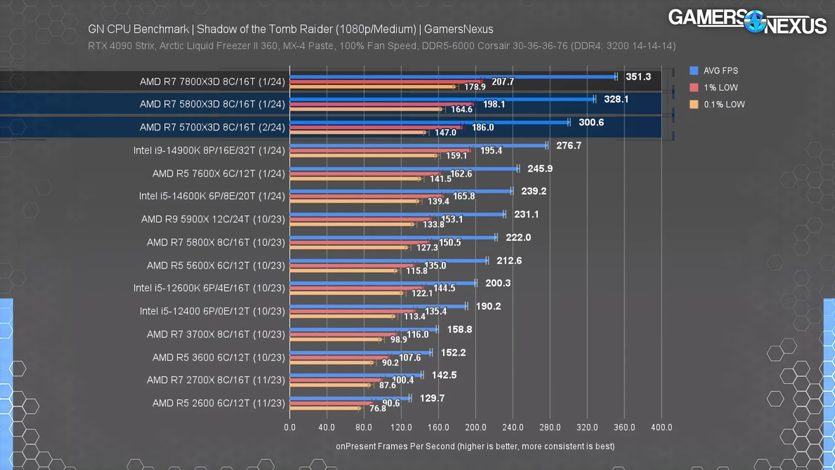Viewport: 835px width, 470px height.
Task: Click the 76.8 point-one-percent low value
Action: tap(377, 409)
